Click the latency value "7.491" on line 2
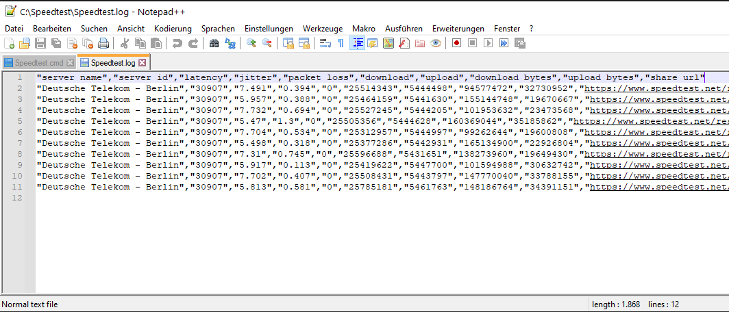729x312 pixels. tap(254, 88)
